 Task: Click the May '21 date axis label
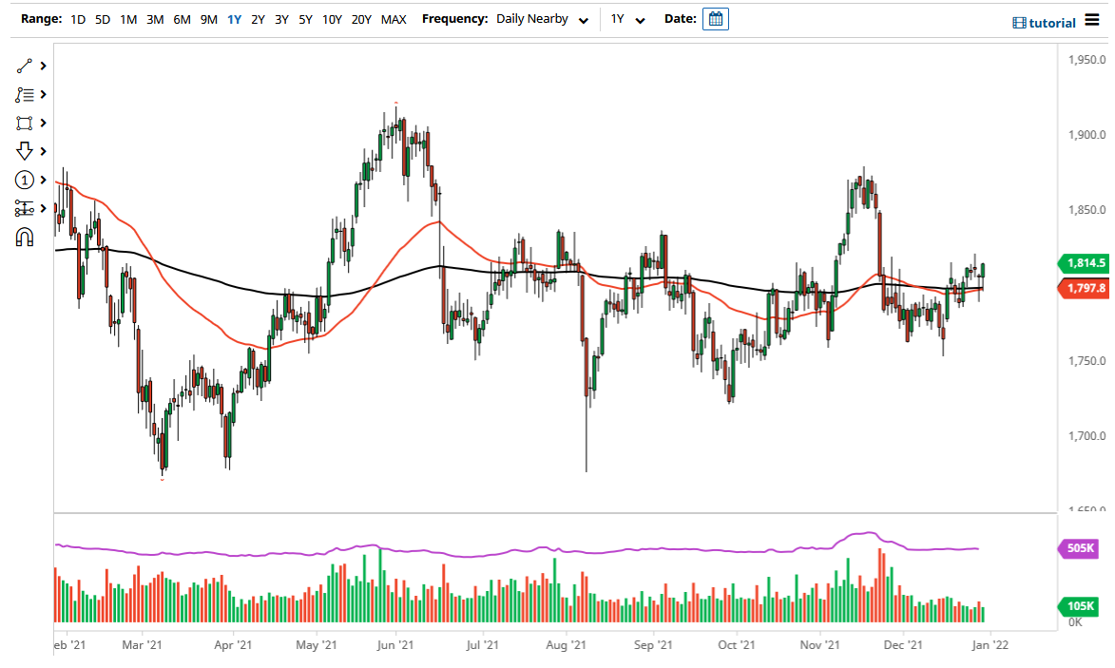(317, 645)
